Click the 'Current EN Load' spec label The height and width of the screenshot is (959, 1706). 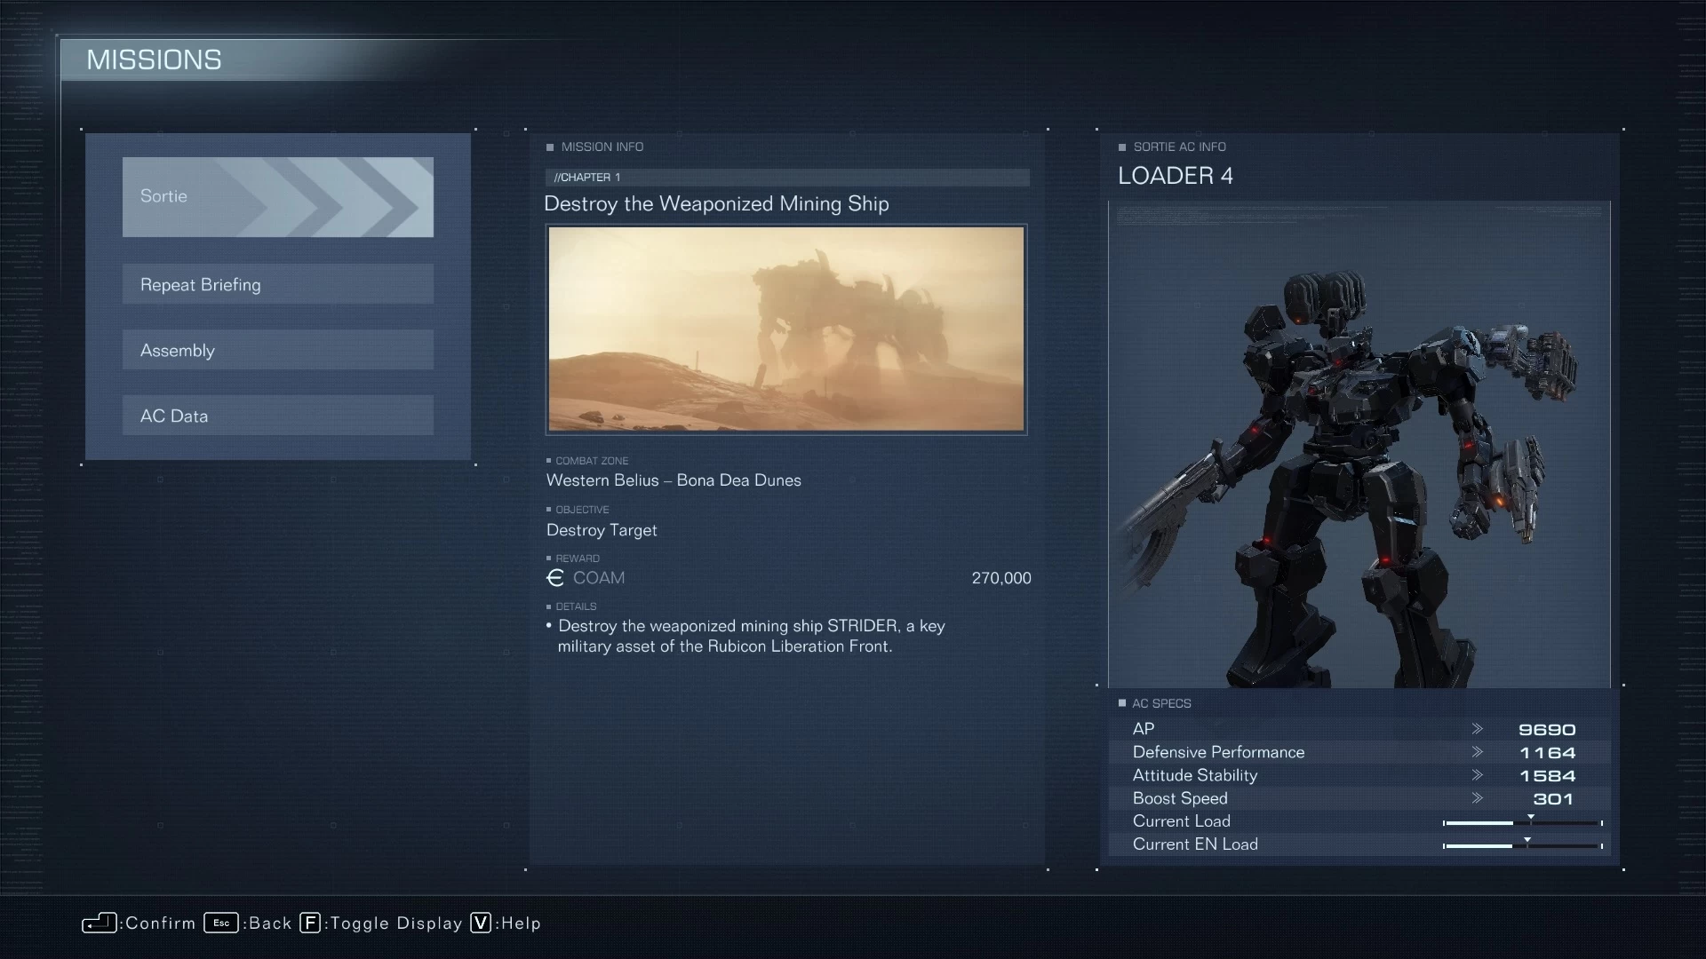[x=1195, y=844]
